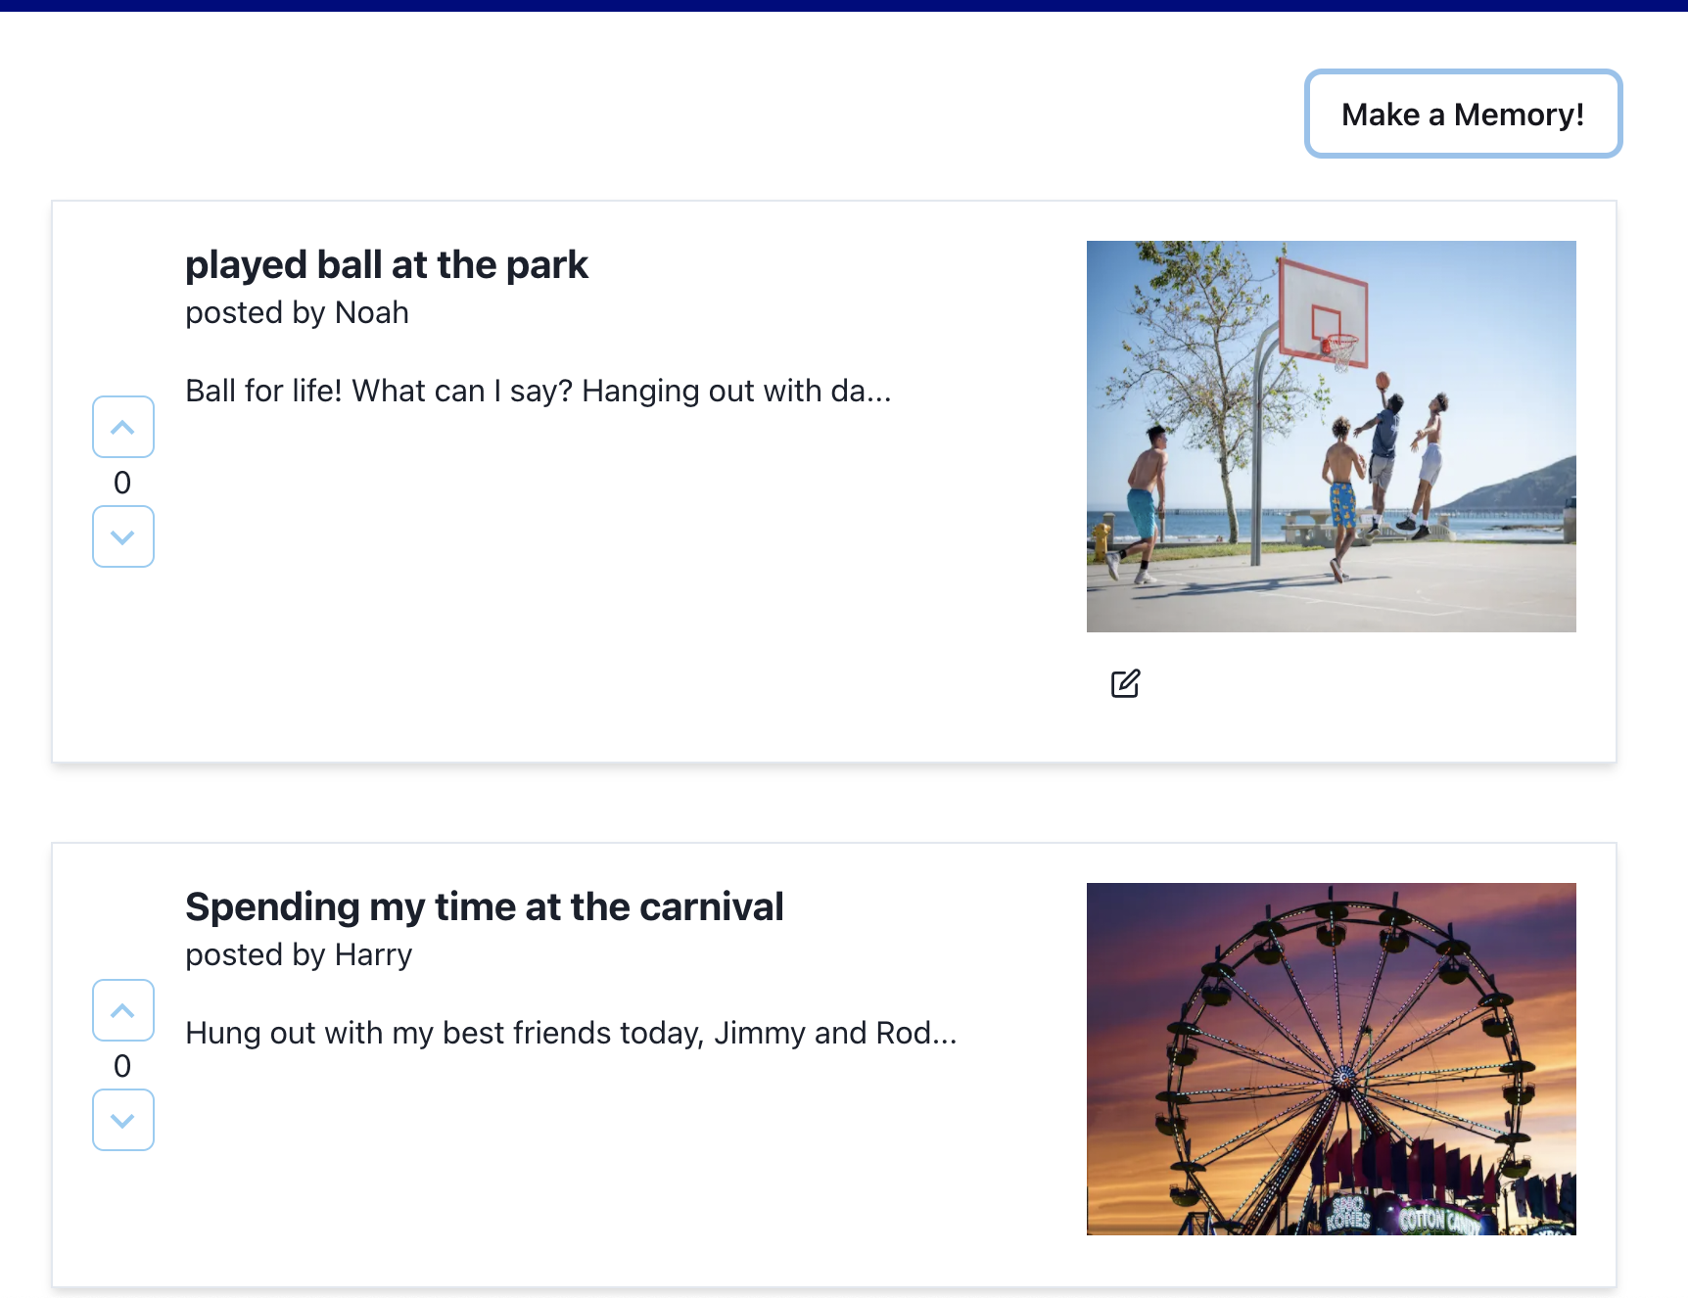1688x1298 pixels.
Task: Select the played ball at the park title
Action: pyautogui.click(x=387, y=264)
